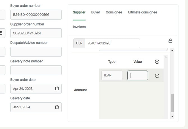Click the outer scrollbar down arrow
Screen dimensions: 188x129
click(x=172, y=116)
